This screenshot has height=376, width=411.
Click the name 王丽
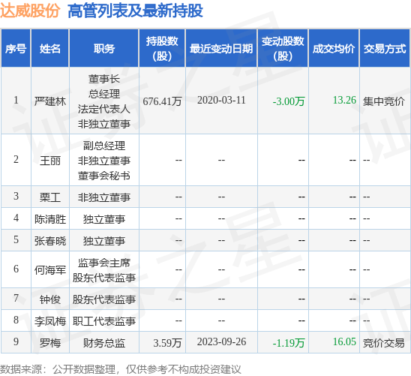[50, 161]
